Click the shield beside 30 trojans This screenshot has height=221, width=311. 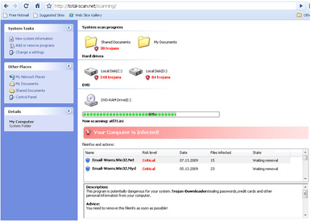(97, 49)
